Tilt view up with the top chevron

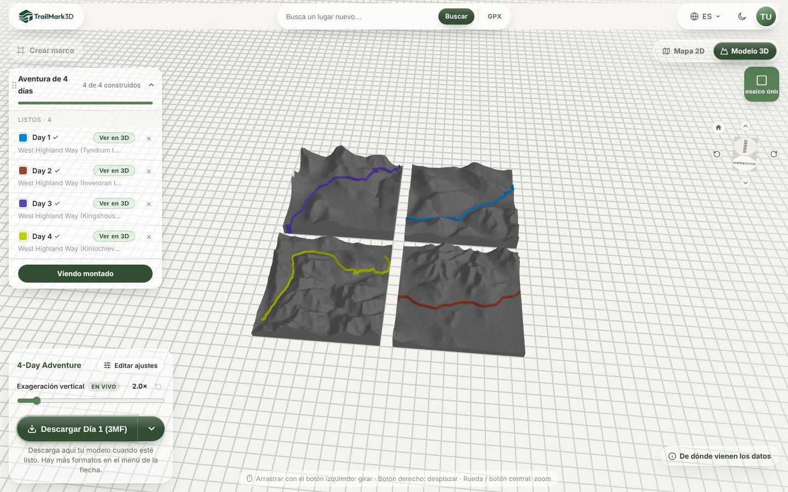(x=745, y=126)
